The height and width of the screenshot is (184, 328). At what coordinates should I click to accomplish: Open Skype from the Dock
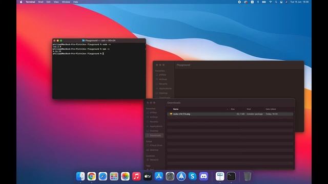tap(192, 176)
